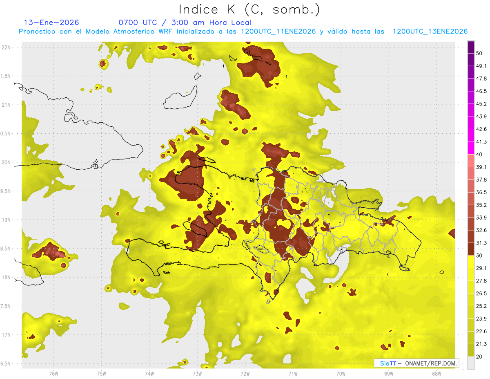Click the 'SisTT - ONAMET/REP.DOM.' credit label
The width and height of the screenshot is (490, 379).
tap(416, 363)
